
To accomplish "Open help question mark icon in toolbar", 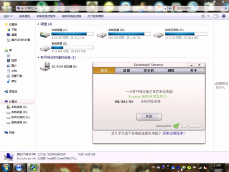I will (x=224, y=16).
